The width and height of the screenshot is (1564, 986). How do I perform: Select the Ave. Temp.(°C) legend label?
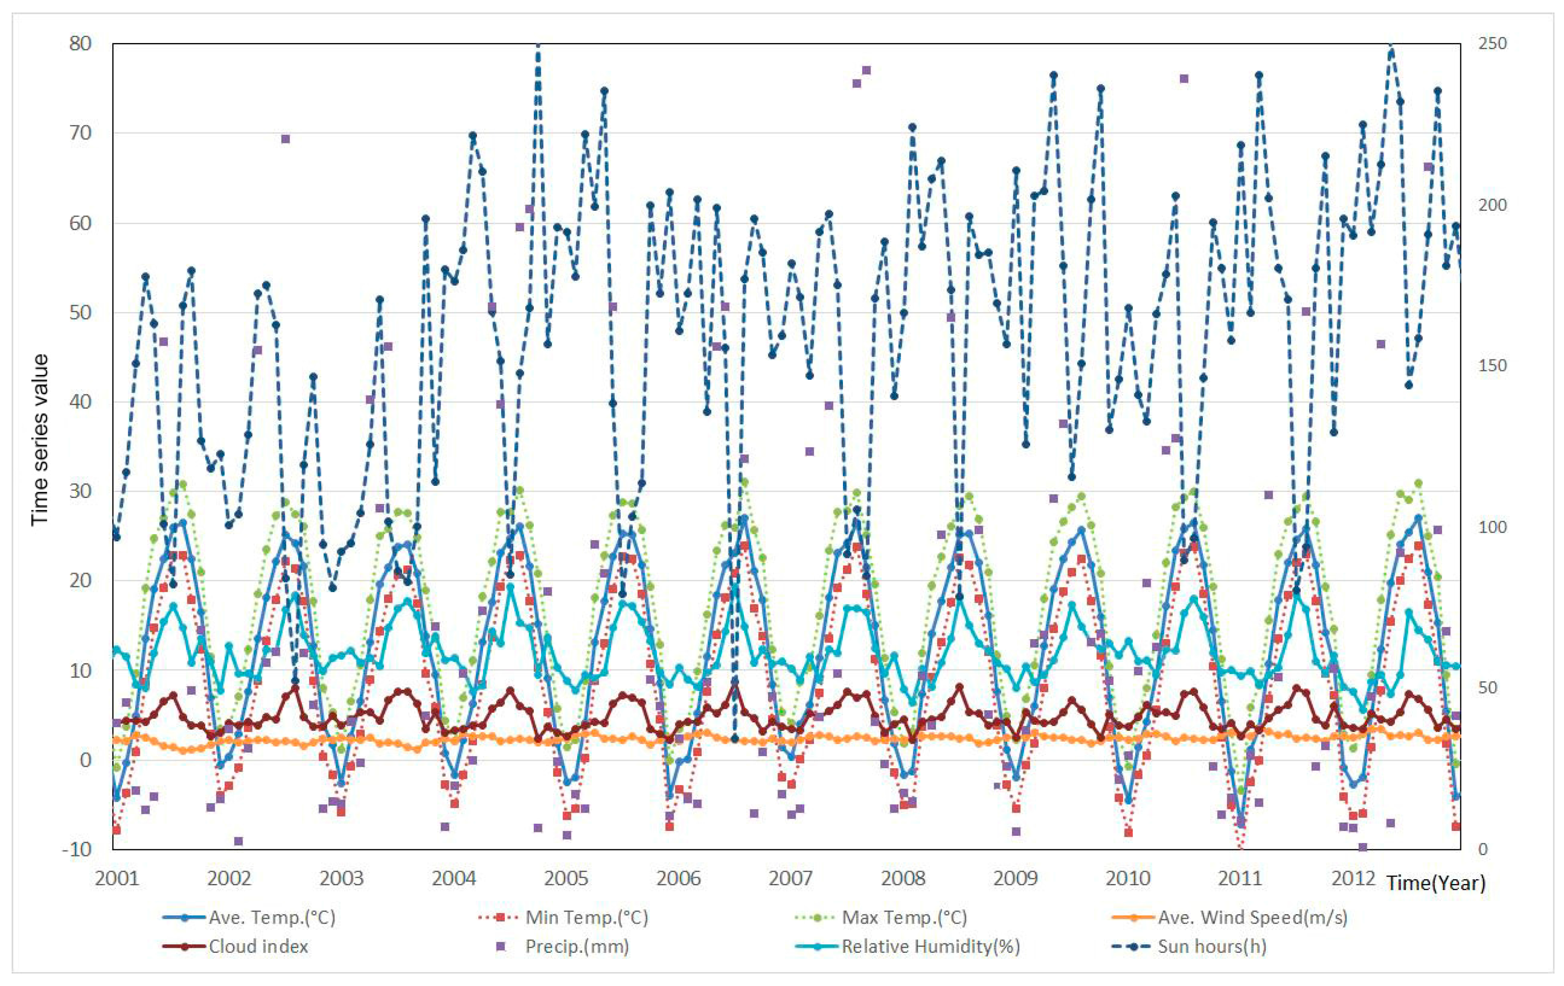click(x=272, y=918)
